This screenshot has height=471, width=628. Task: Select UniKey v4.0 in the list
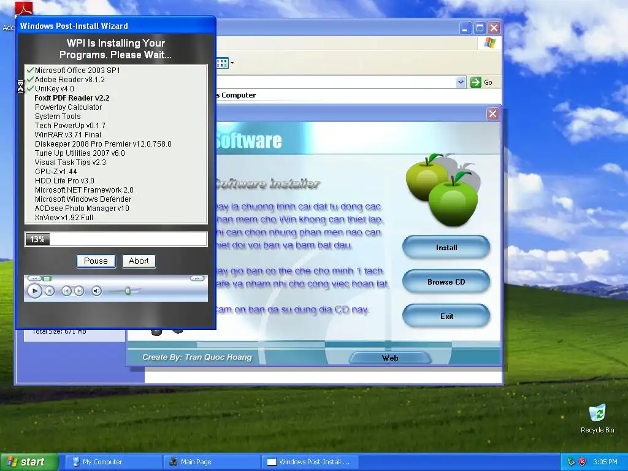click(55, 88)
